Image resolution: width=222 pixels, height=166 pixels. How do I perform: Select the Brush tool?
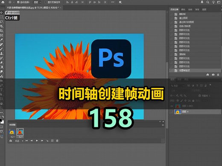coord(2,49)
